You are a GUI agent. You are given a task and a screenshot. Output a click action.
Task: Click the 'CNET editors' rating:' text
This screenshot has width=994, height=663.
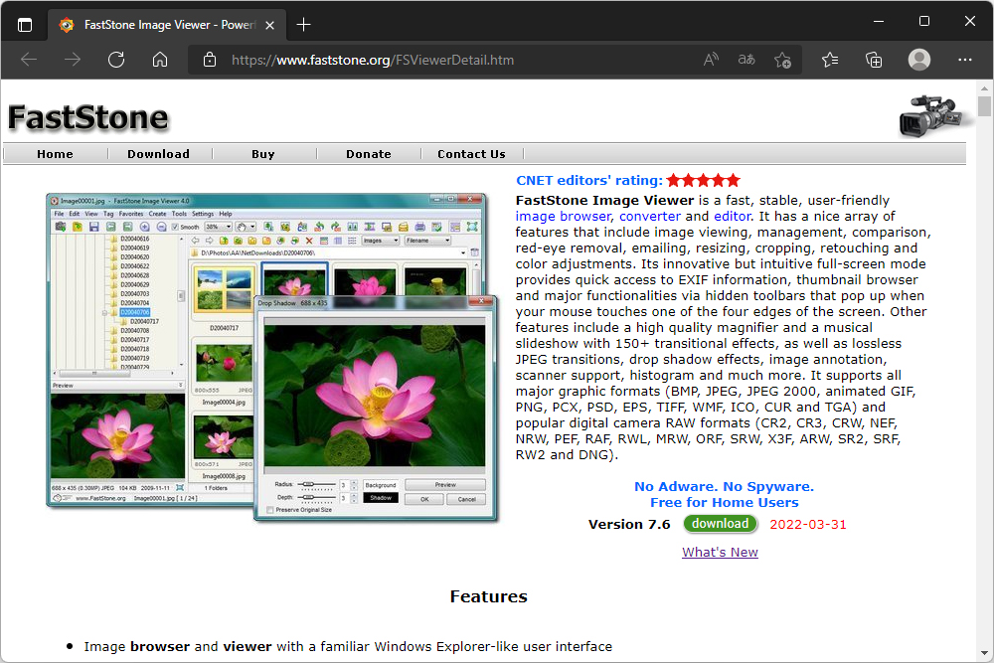(588, 180)
